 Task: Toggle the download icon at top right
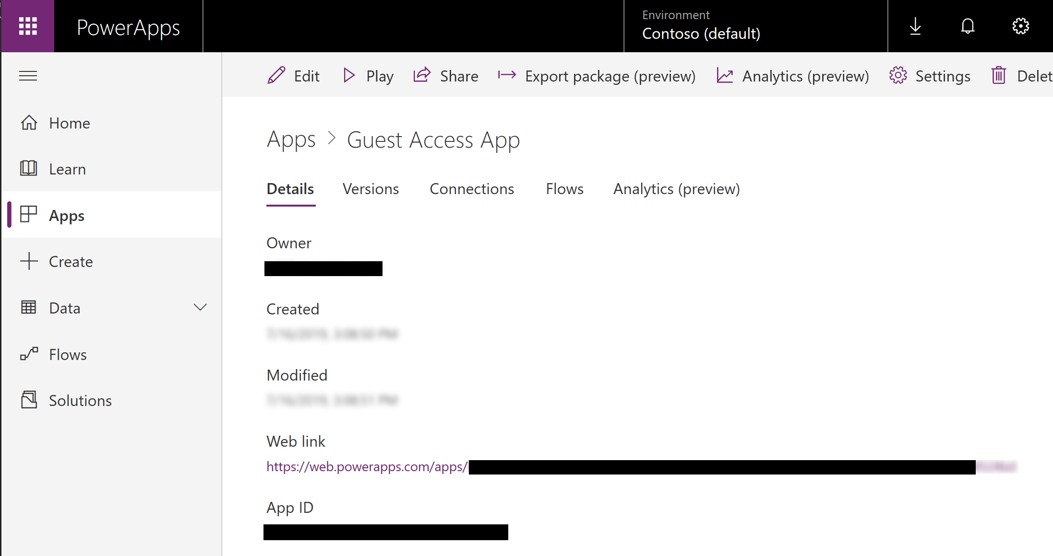(915, 26)
